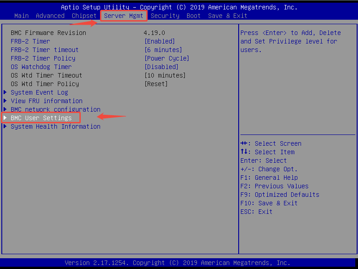This screenshot has height=269, width=358.
Task: Open System Health Information submenu
Action: coord(56,126)
